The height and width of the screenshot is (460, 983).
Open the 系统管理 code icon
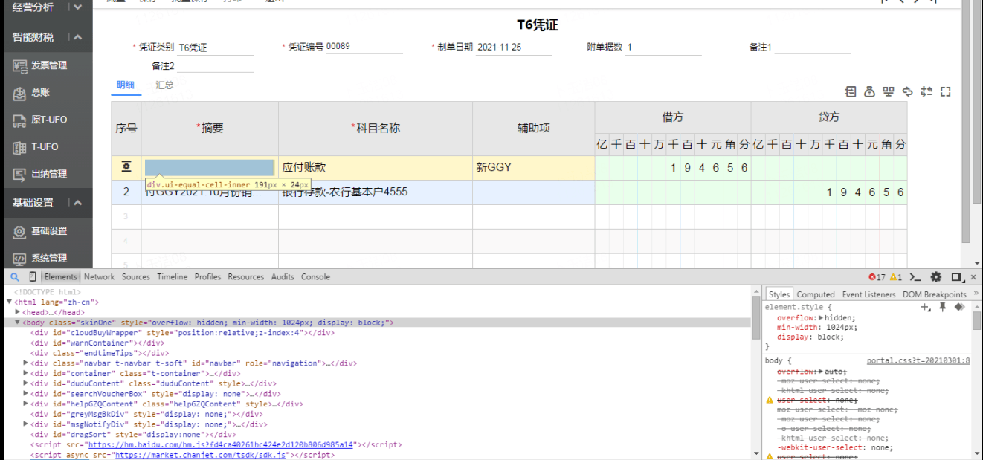(x=20, y=259)
